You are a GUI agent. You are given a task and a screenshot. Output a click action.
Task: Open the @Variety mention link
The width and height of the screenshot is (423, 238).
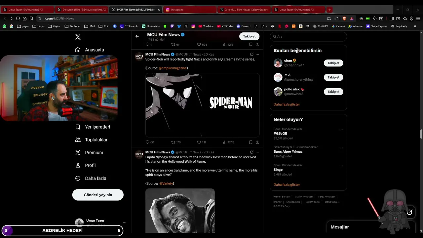pyautogui.click(x=166, y=183)
